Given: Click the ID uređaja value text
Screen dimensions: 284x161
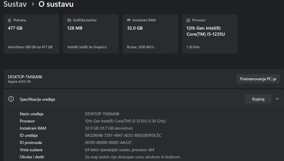Looking at the screenshot, I should (x=123, y=135).
